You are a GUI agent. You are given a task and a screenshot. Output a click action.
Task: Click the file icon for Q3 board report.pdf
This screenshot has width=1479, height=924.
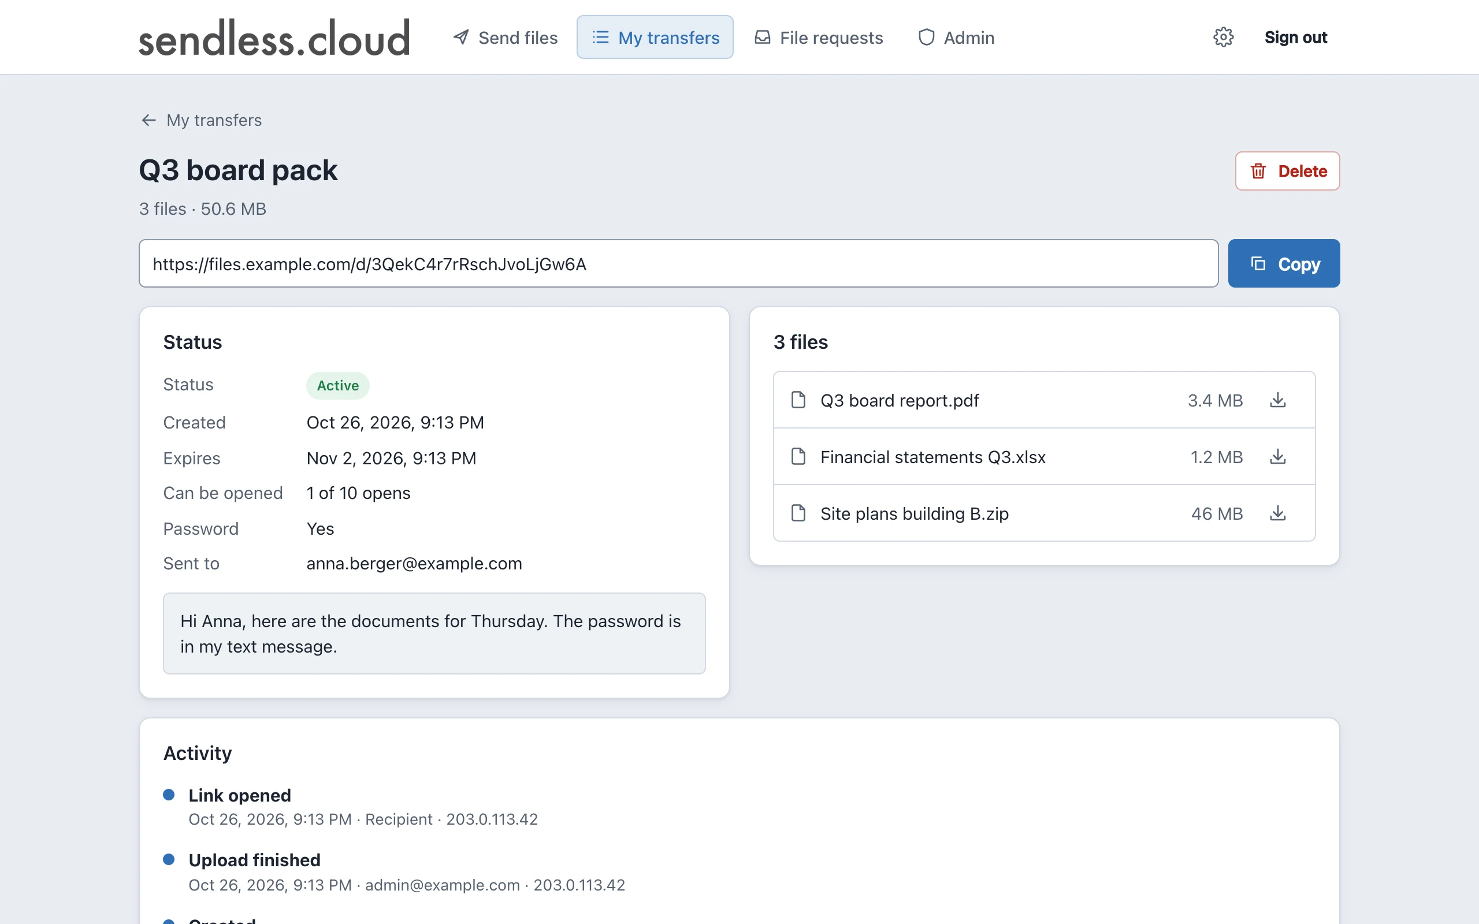pos(798,400)
